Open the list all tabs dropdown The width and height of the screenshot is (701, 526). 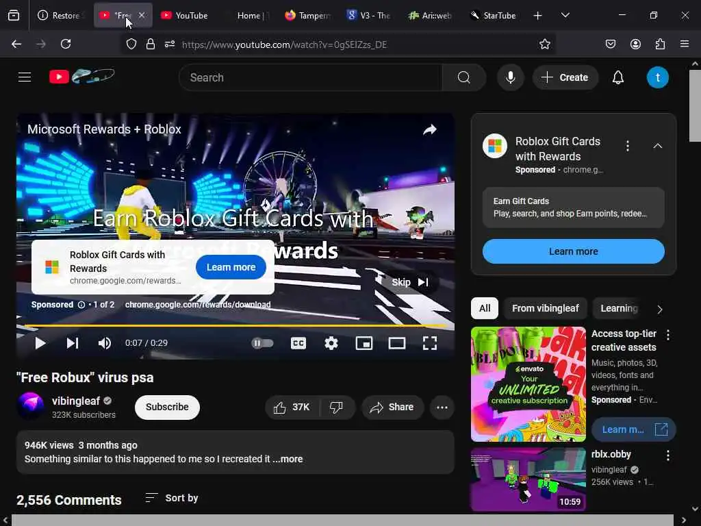tap(565, 15)
